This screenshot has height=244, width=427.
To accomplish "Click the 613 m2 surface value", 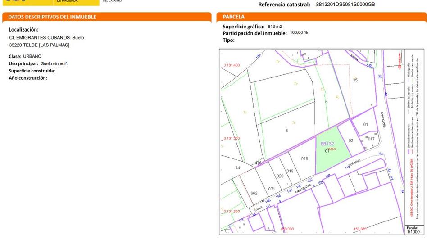I will (275, 27).
